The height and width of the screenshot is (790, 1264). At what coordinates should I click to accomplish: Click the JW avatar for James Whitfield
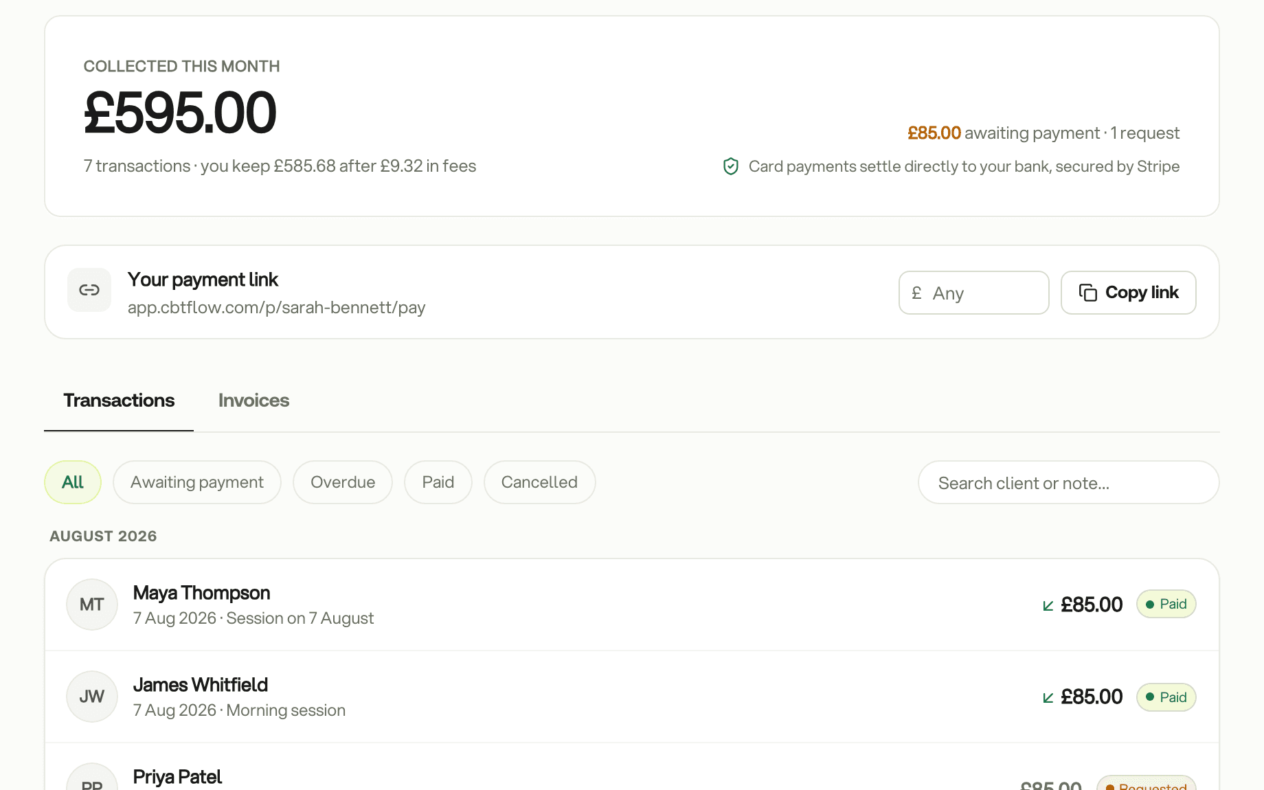click(92, 697)
